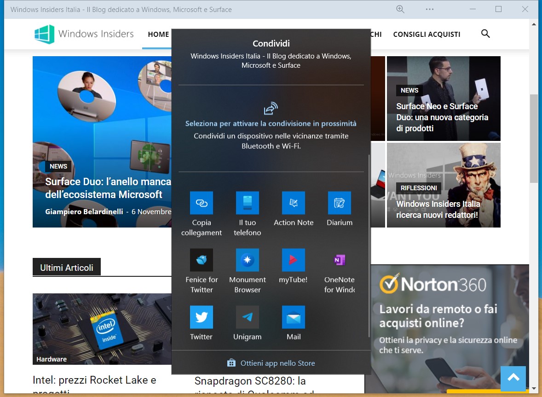
Task: Share to Unigram app
Action: pos(247,317)
